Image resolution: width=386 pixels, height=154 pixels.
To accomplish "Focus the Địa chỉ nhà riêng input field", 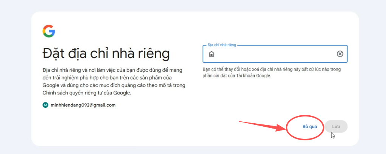I will pyautogui.click(x=272, y=54).
